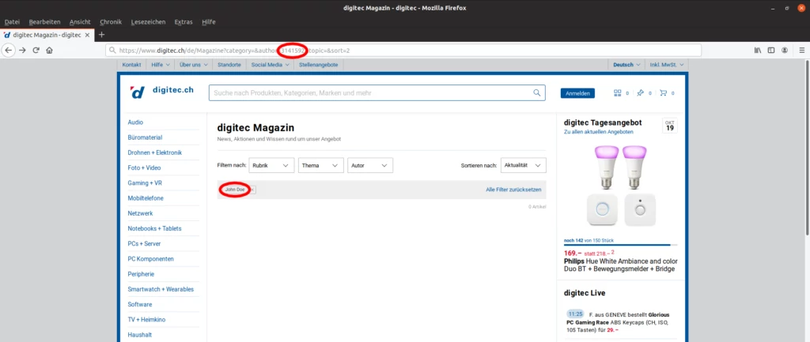Select the TV + Heimkino category
Screen dimensions: 810x342
click(x=146, y=320)
